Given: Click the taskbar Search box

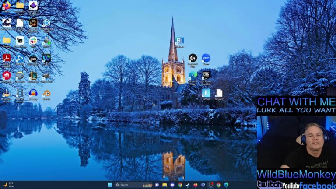Looking at the screenshot, I should (133, 185).
